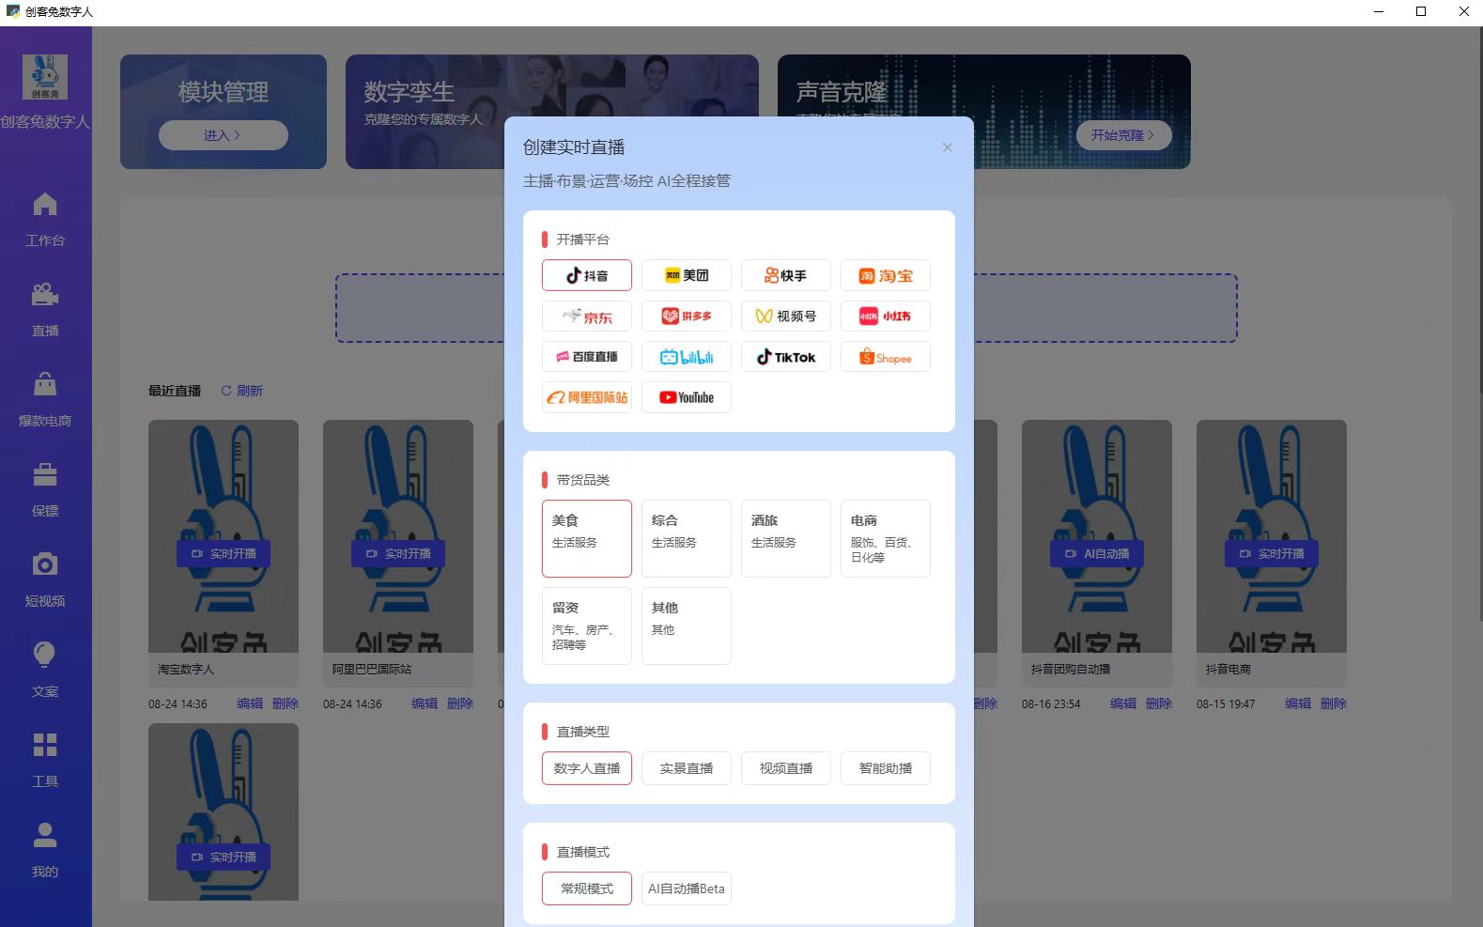Delete the 抖音团购自动播 live entry
Image resolution: width=1483 pixels, height=927 pixels.
click(1159, 703)
